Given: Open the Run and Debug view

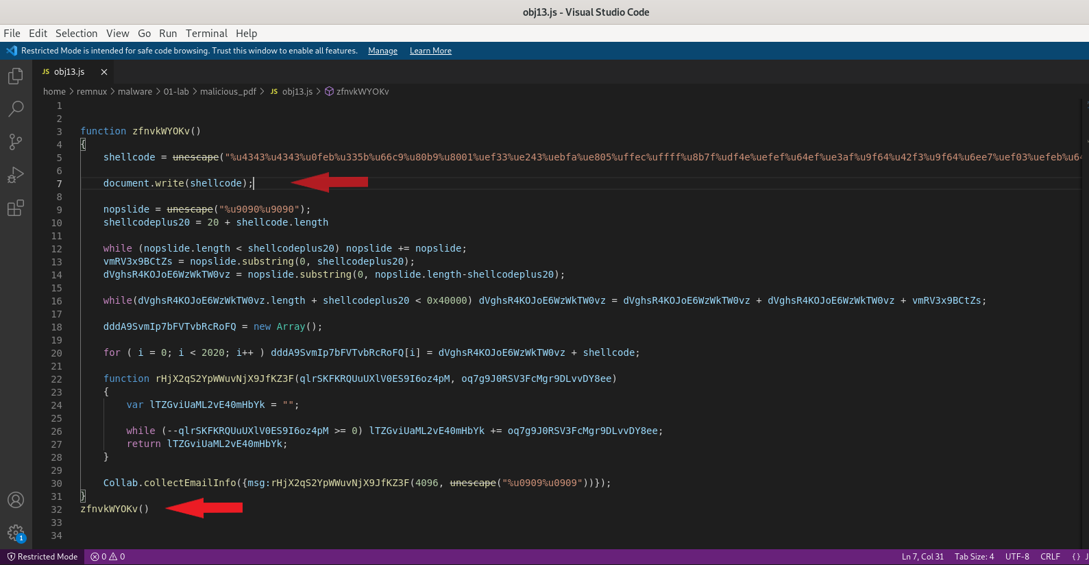Looking at the screenshot, I should pos(16,175).
